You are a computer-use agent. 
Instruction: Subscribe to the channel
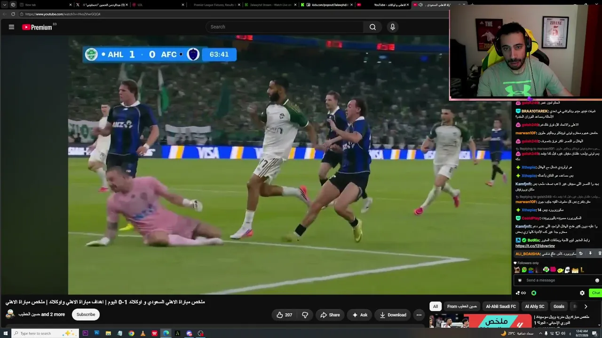coord(86,315)
